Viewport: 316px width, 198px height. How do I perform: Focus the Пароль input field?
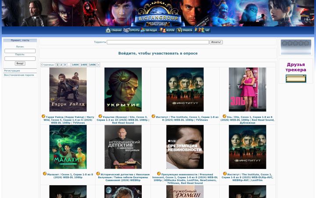20,59
